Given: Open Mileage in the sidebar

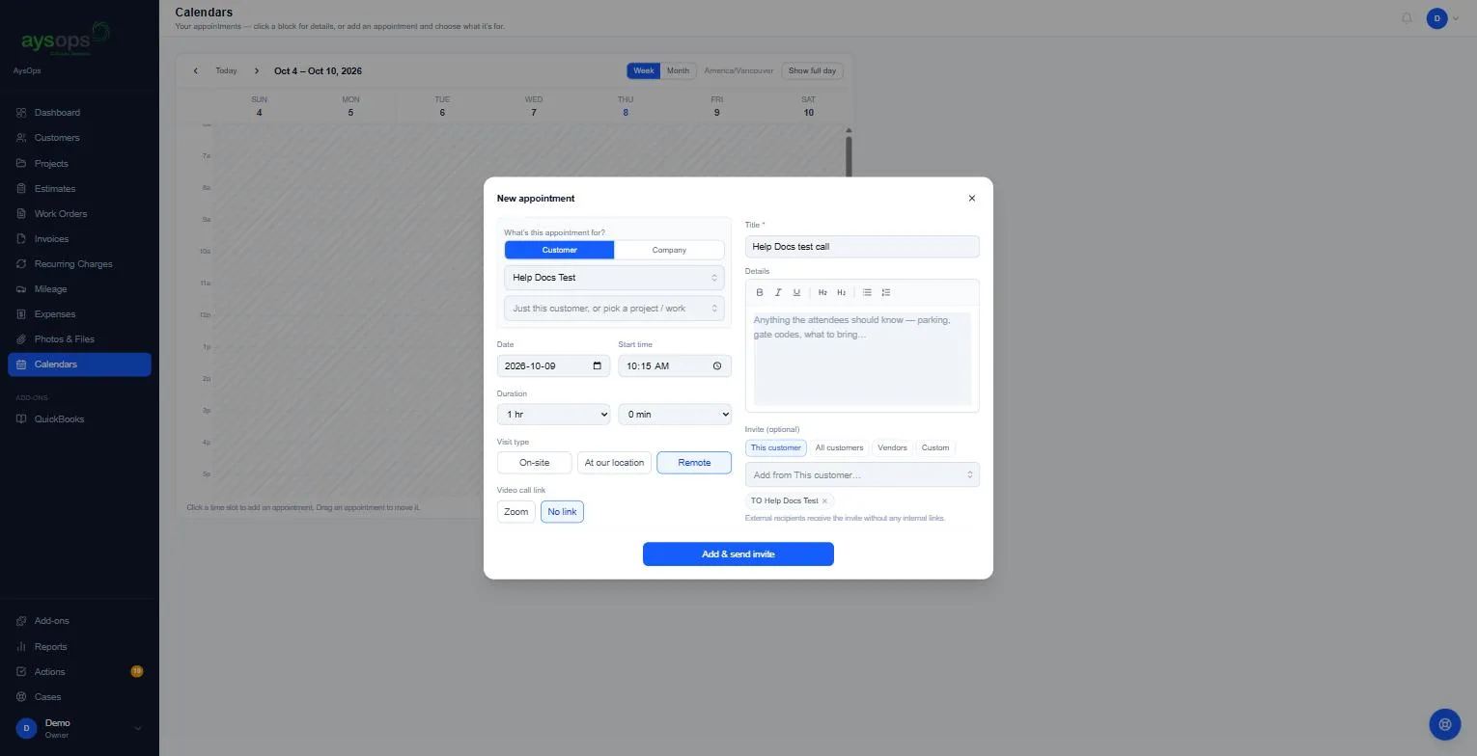Looking at the screenshot, I should [79, 289].
